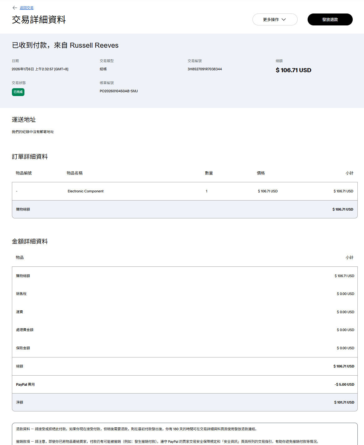Click the 運送地址 section heading
Image resolution: width=364 pixels, height=445 pixels.
[24, 120]
